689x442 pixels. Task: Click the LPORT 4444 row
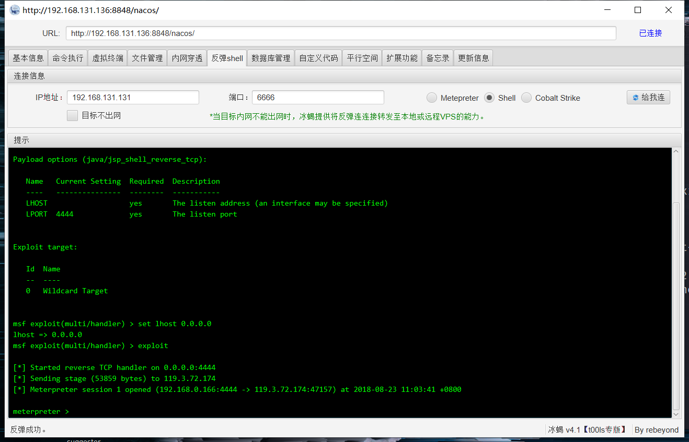tap(131, 214)
